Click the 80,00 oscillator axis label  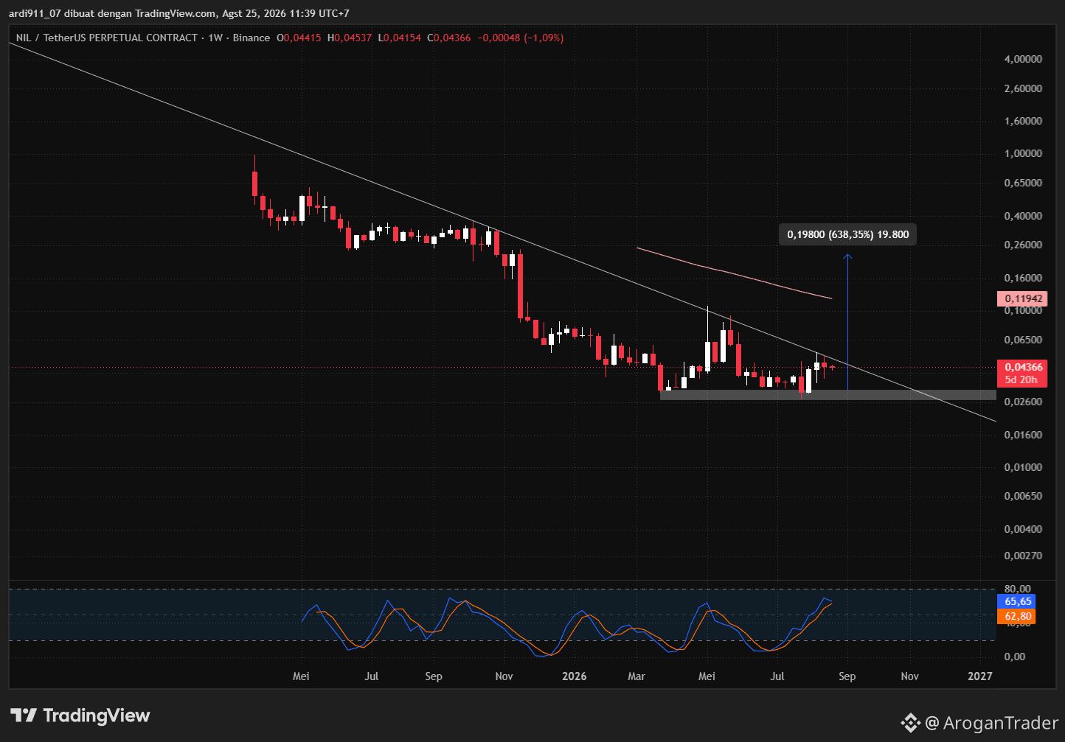point(1018,589)
